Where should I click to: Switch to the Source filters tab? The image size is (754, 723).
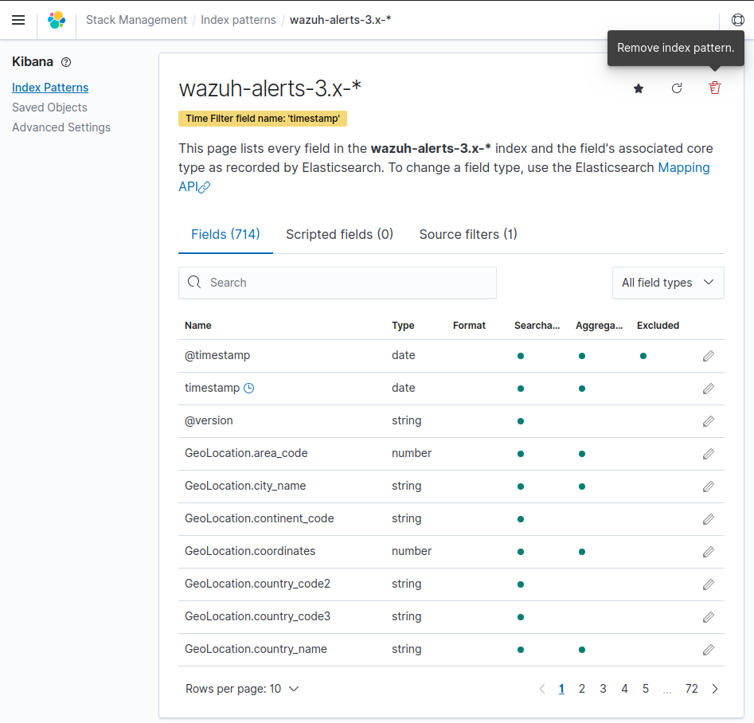tap(467, 234)
